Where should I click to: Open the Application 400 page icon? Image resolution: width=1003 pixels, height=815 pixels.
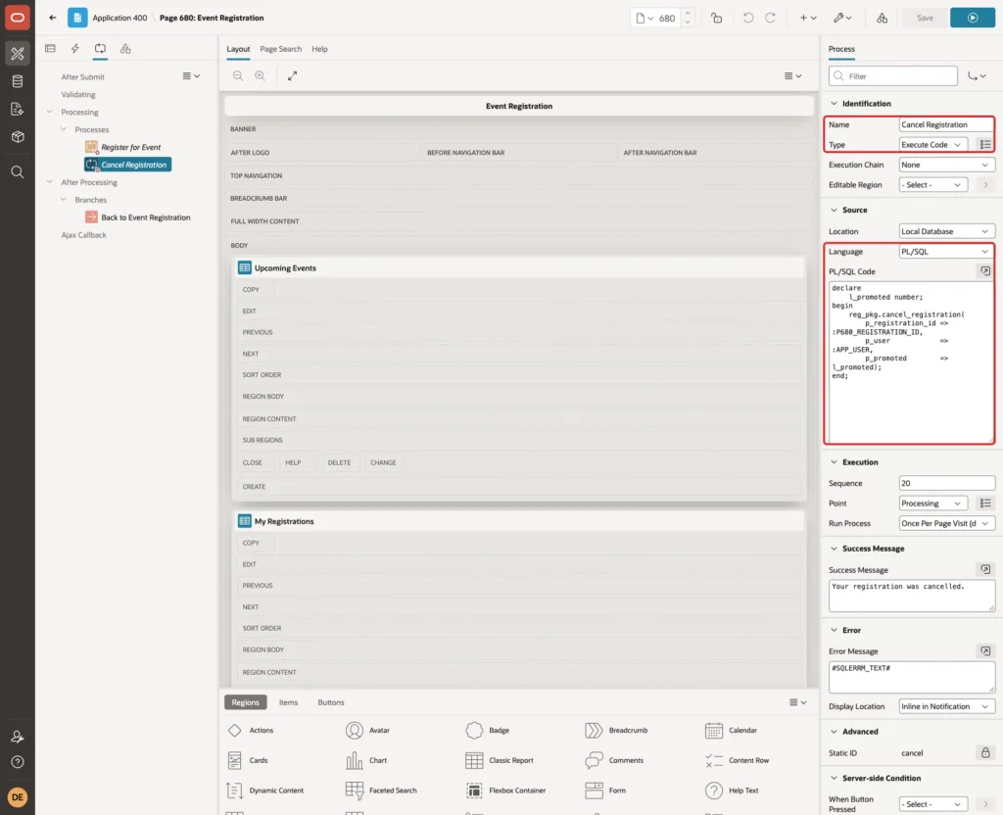click(x=77, y=18)
